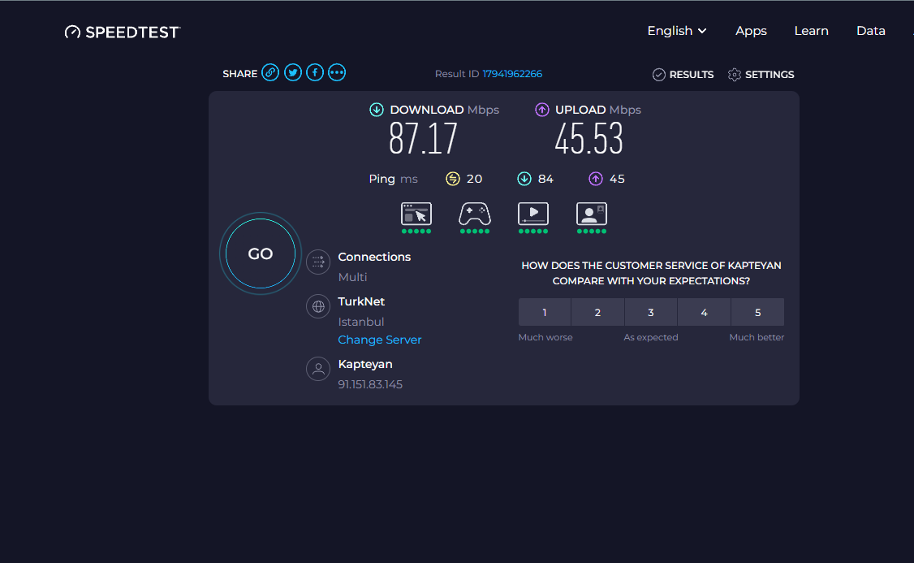
Task: Click the SHARE label
Action: pyautogui.click(x=239, y=73)
